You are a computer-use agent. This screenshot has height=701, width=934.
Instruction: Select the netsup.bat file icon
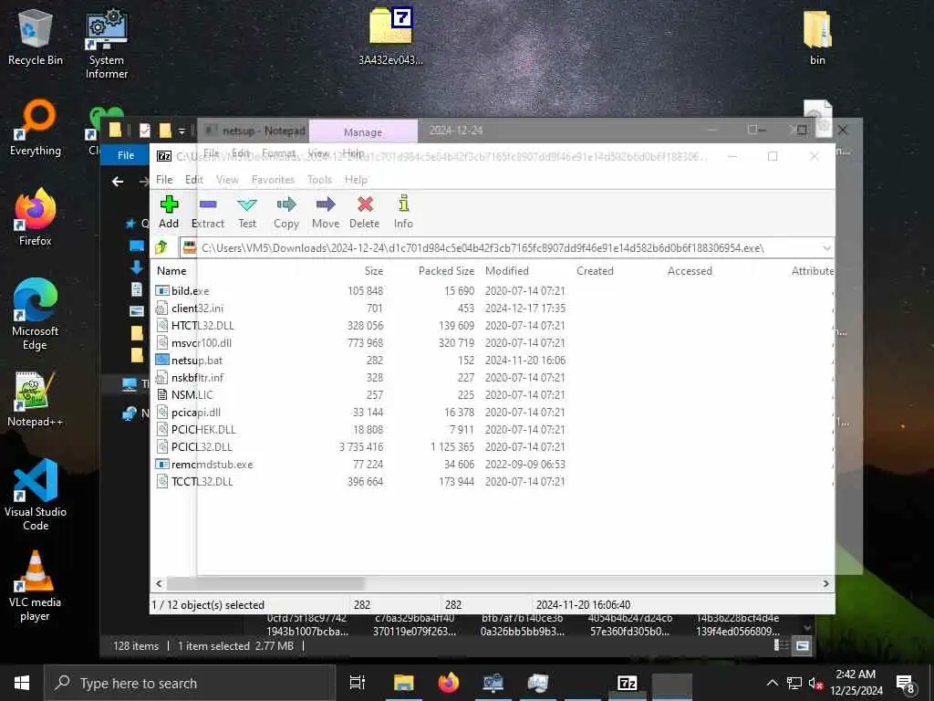(x=162, y=360)
